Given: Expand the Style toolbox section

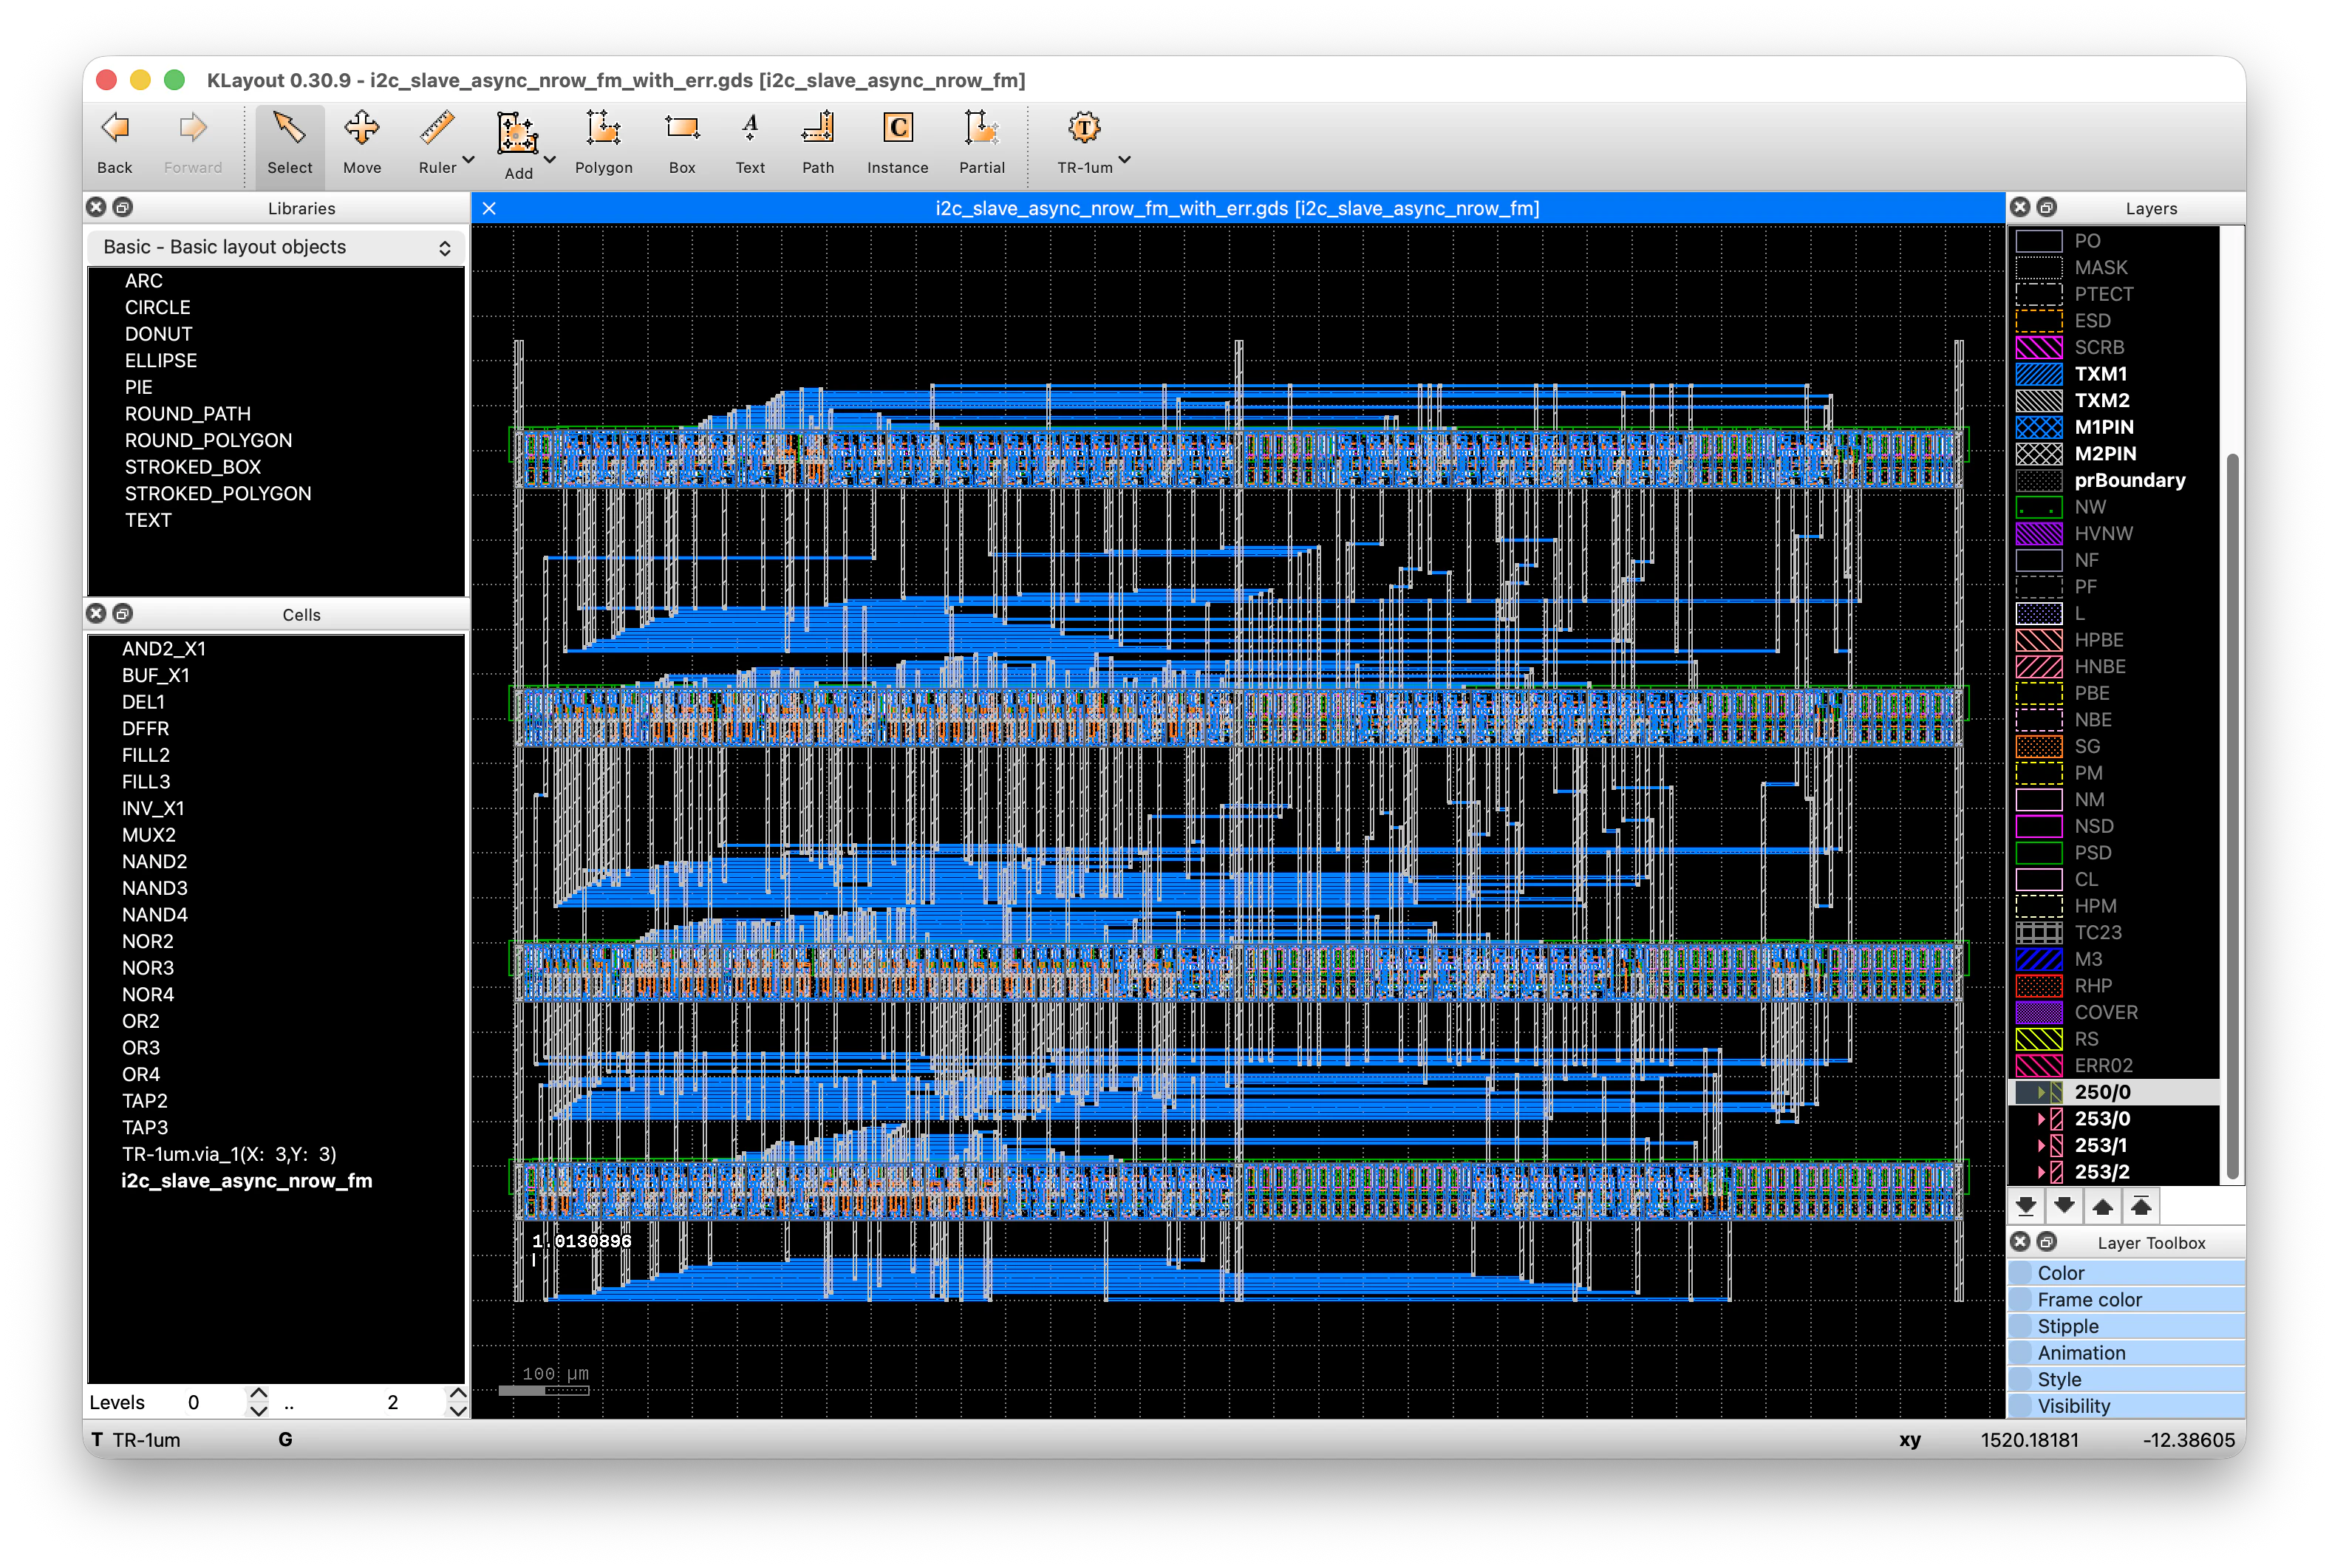Looking at the screenshot, I should [2126, 1379].
